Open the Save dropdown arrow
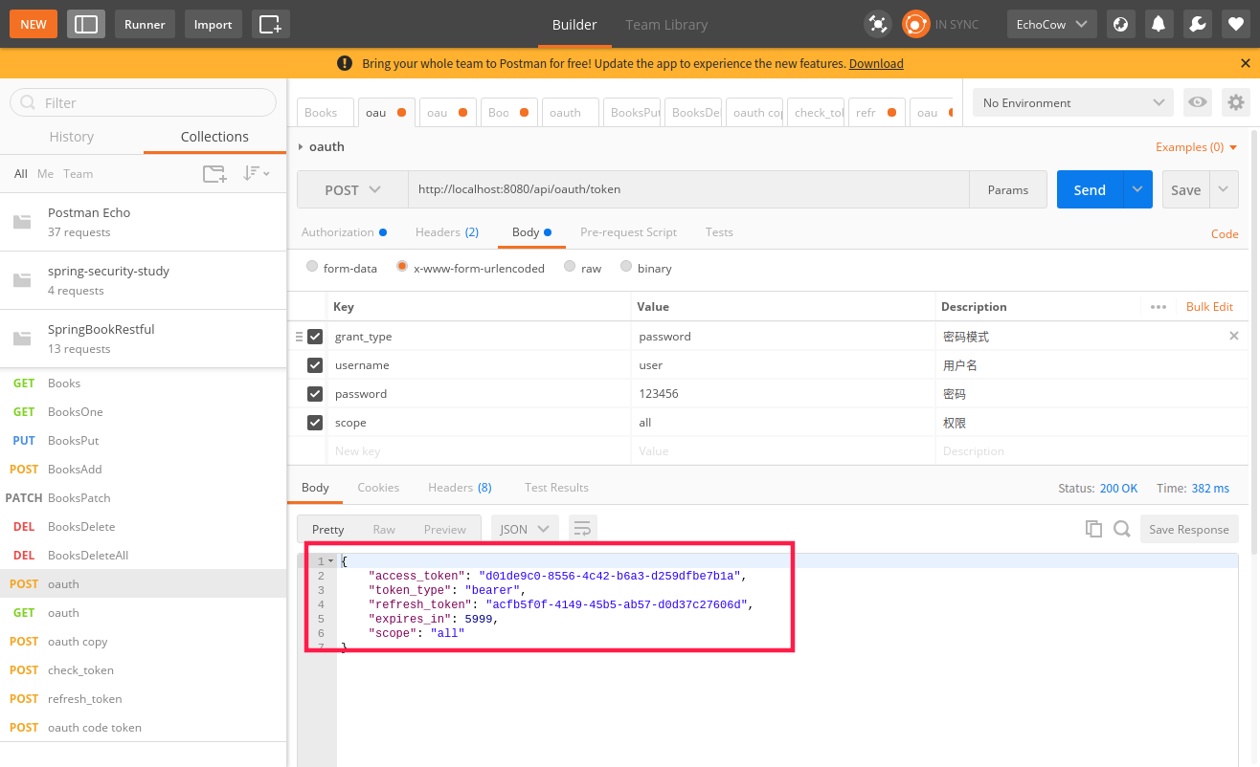The height and width of the screenshot is (767, 1260). click(1224, 189)
